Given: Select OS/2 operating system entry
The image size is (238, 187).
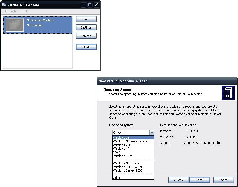Looking at the screenshot, I should pyautogui.click(x=133, y=152).
